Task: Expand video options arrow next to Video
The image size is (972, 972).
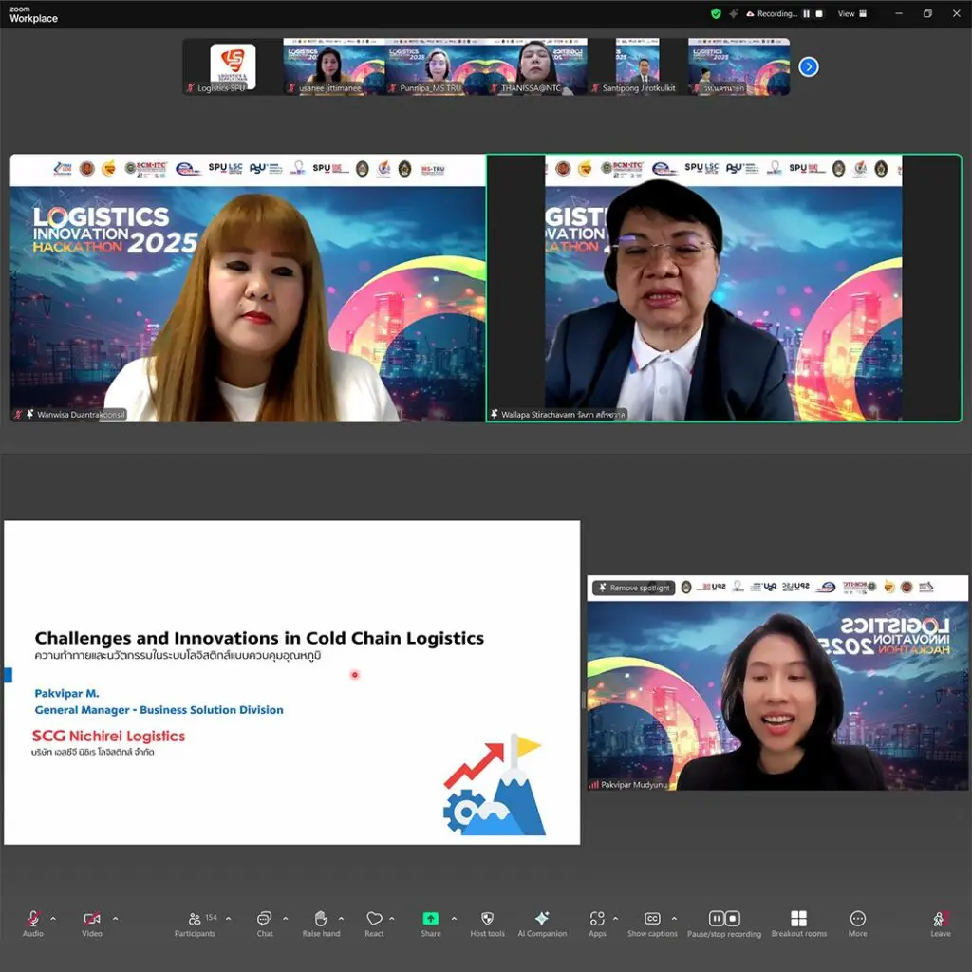Action: pos(115,918)
